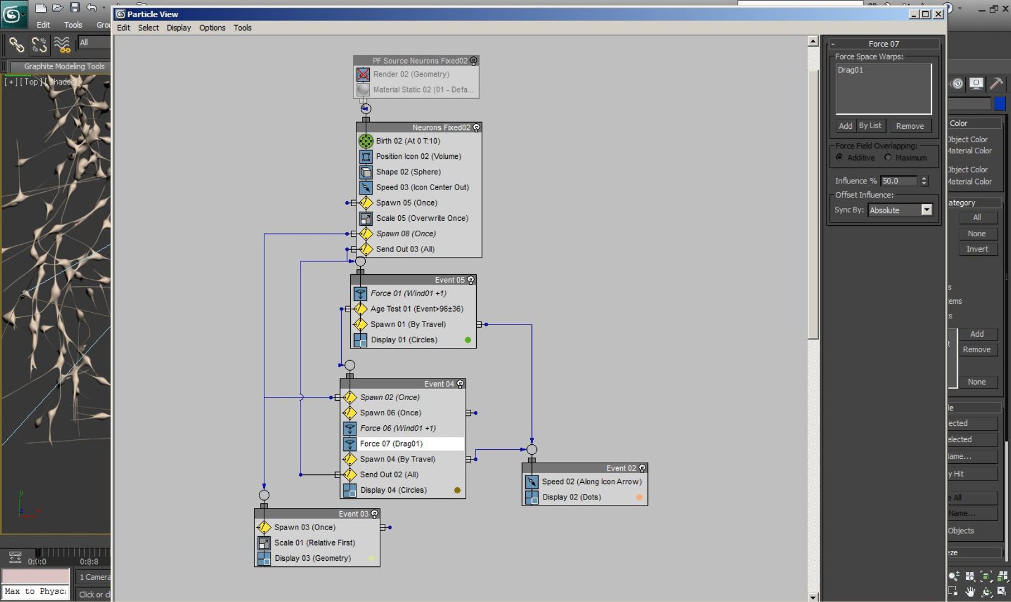
Task: Select Maximum force field overlapping
Action: tap(888, 158)
